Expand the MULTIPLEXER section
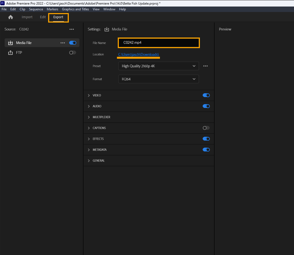 click(x=89, y=117)
